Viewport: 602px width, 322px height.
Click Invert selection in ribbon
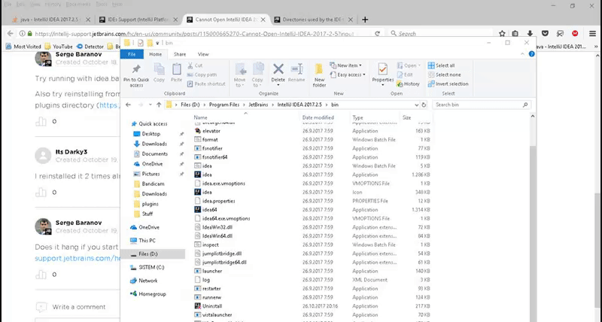448,84
